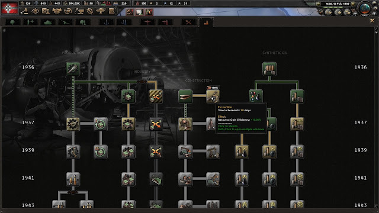Viewport: 379px width, 213px height.
Task: Select 1936 Dispersed Industry striped technology
Action: 156,96
